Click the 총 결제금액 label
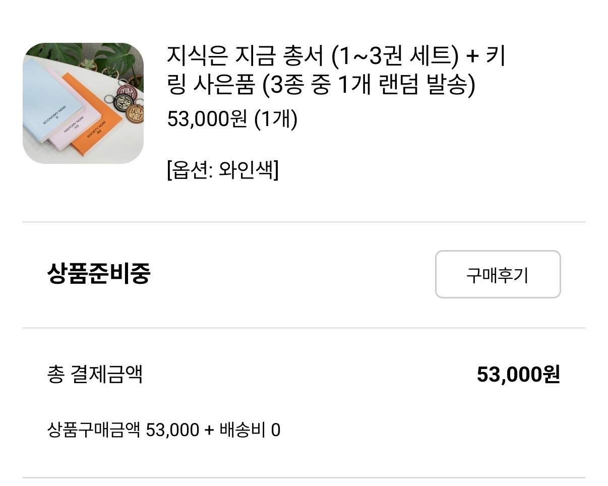This screenshot has width=608, height=486. tap(95, 375)
